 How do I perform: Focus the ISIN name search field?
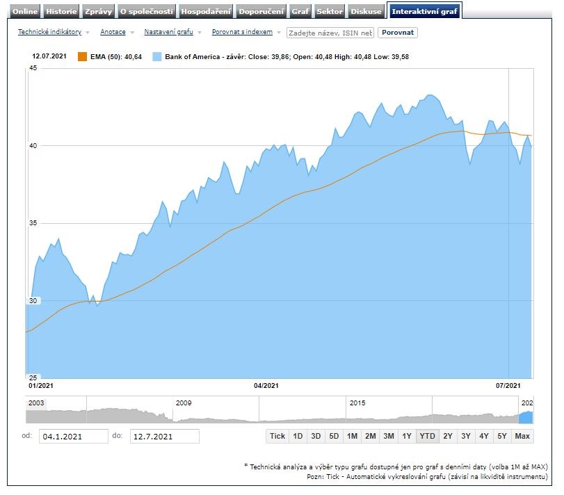click(x=330, y=32)
